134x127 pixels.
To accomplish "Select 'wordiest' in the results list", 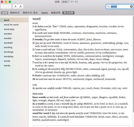I will click(x=14, y=43).
